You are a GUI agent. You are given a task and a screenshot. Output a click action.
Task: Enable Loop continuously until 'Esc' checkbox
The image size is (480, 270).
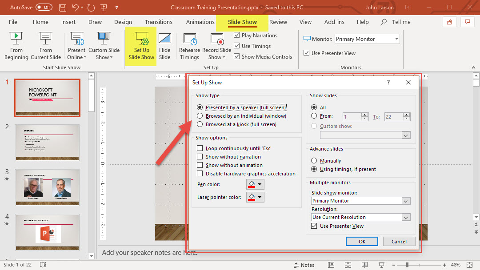[200, 148]
